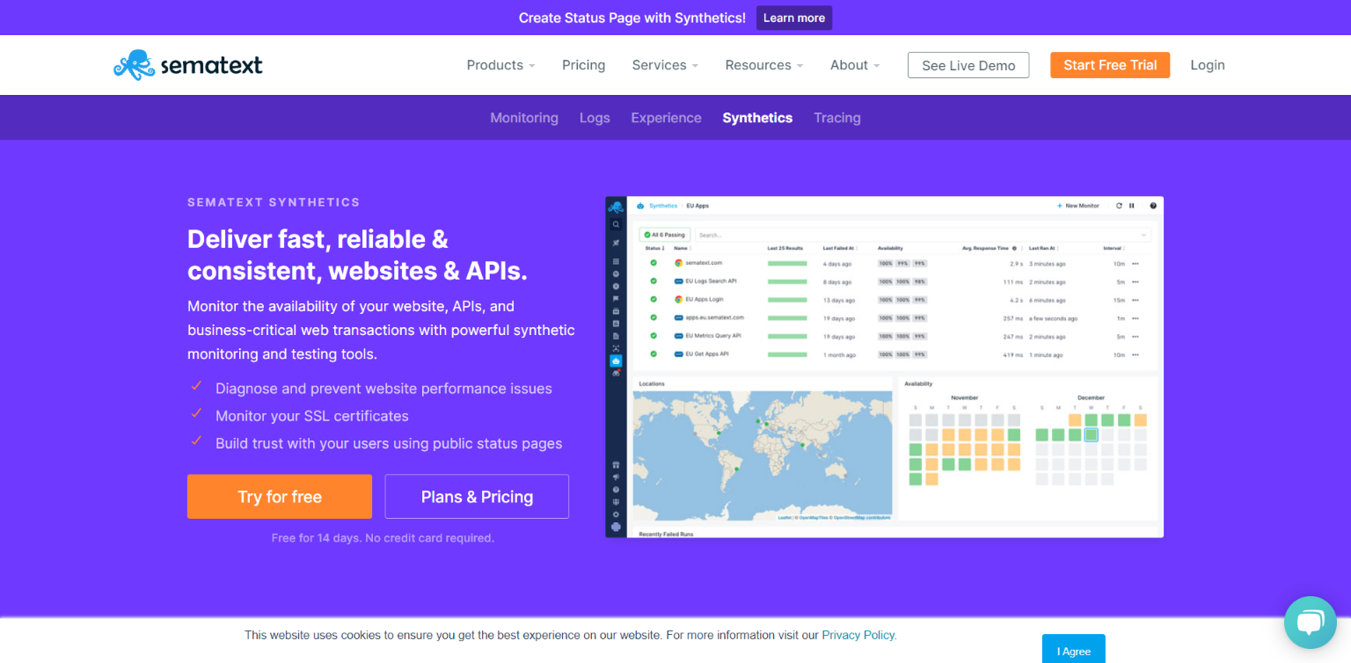Click the green results bar on the sematext.com row
Screen dimensions: 1351x663
(787, 264)
